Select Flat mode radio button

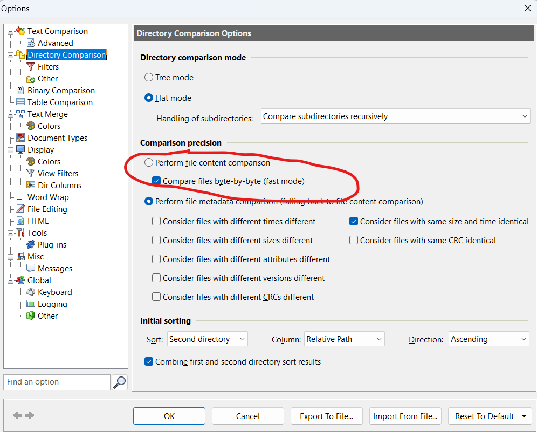[x=149, y=98]
